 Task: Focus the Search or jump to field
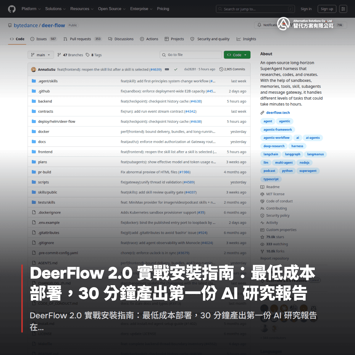256,9
